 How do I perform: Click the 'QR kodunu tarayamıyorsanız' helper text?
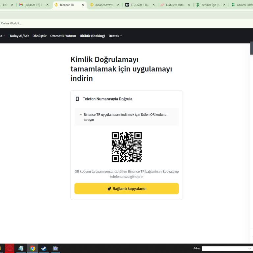(126, 174)
